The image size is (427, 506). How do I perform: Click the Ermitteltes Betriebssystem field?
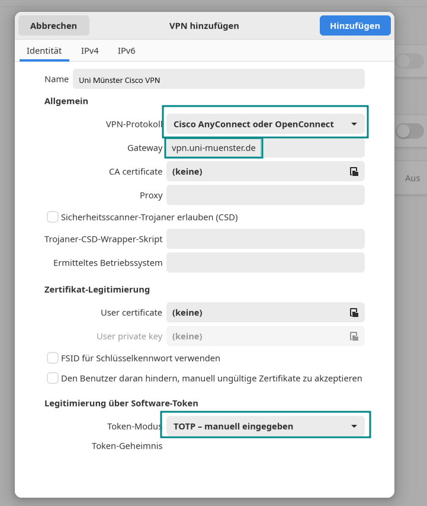(x=265, y=262)
